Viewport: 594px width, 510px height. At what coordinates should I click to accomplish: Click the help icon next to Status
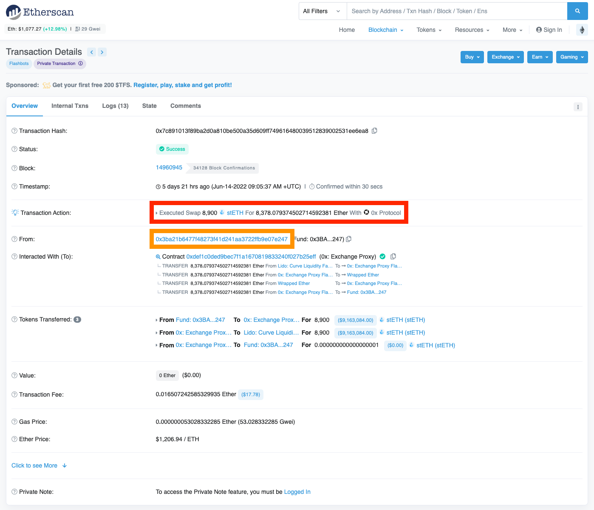coord(14,149)
